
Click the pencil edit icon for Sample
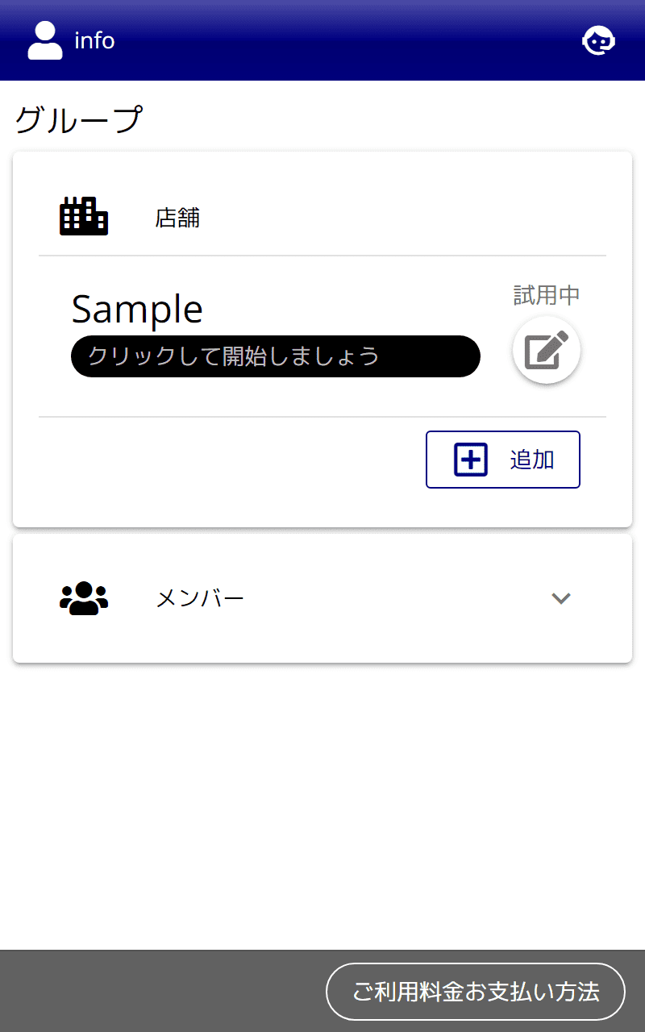point(547,350)
